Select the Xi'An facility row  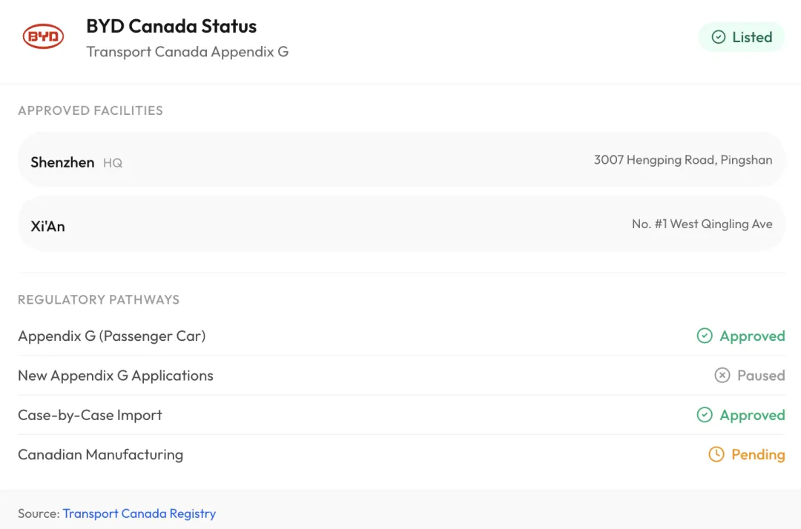tap(400, 224)
